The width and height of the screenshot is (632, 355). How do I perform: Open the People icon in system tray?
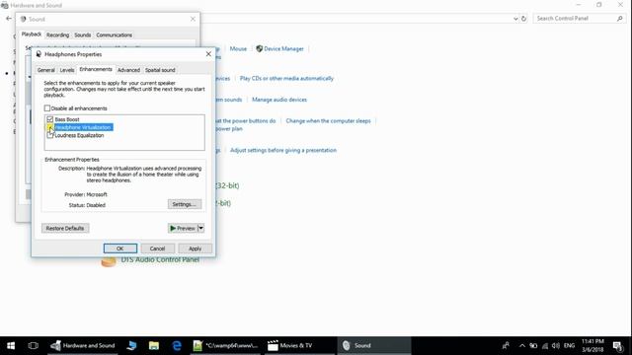[x=506, y=345]
